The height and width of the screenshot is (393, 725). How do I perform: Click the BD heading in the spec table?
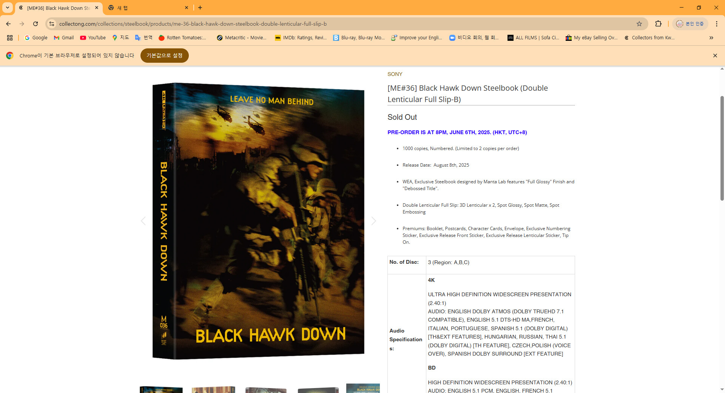pyautogui.click(x=432, y=368)
